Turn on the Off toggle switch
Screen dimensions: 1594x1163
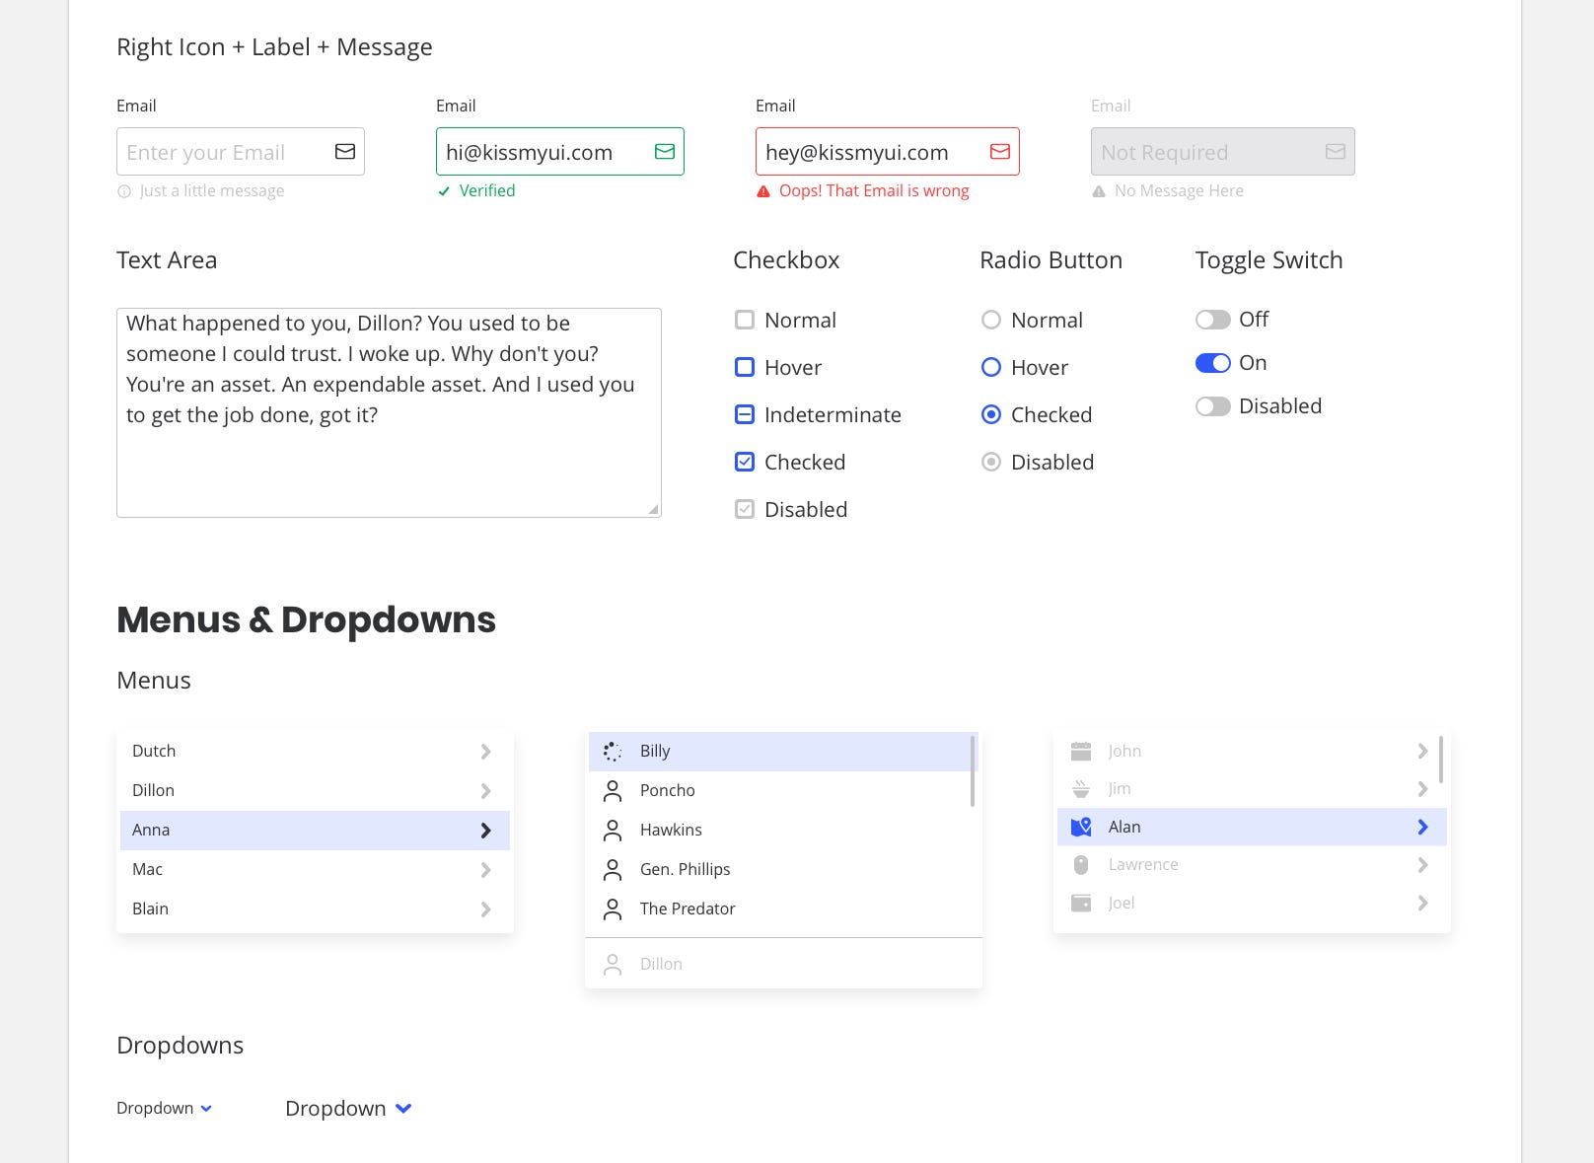tap(1213, 320)
